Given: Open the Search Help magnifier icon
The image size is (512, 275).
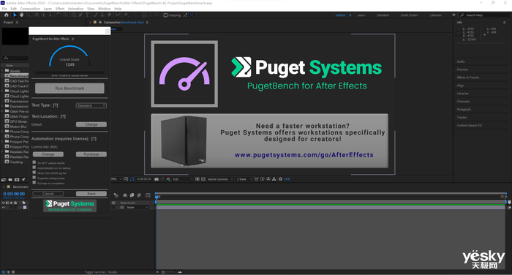Looking at the screenshot, I should click(462, 15).
